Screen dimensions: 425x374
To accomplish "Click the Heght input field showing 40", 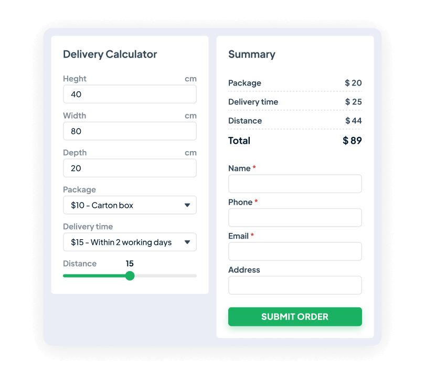I will click(130, 94).
